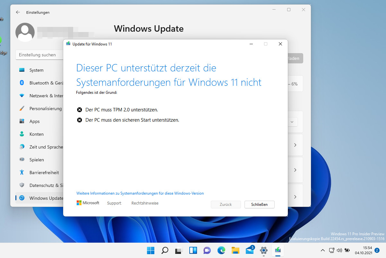This screenshot has width=386, height=258.
Task: Open taskbar Search
Action: 165,250
